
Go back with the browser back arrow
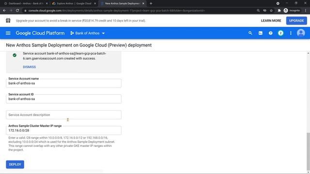(x=4, y=11)
